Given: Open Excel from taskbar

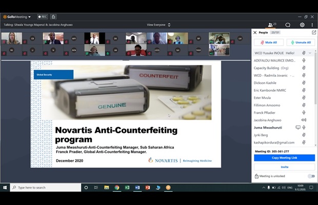Looking at the screenshot, I should coord(127,188).
